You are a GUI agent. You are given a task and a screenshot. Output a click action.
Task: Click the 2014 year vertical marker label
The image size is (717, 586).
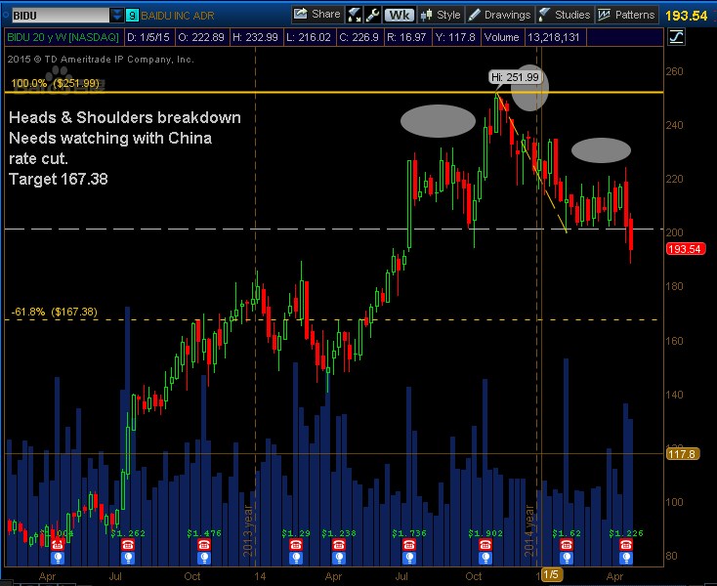tap(529, 530)
